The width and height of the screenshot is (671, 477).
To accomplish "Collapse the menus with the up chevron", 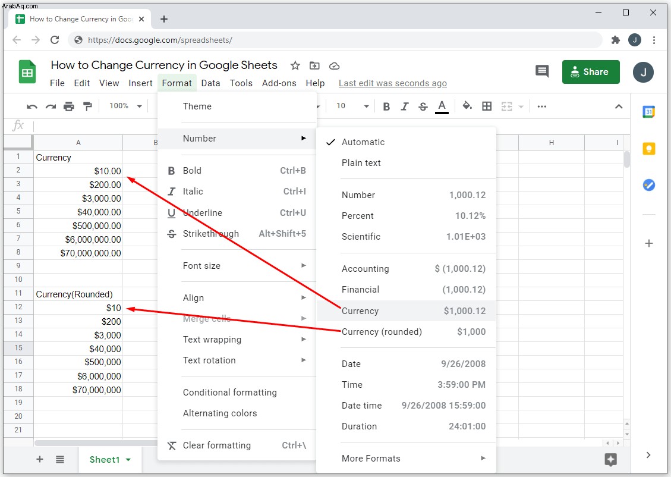I will [618, 106].
